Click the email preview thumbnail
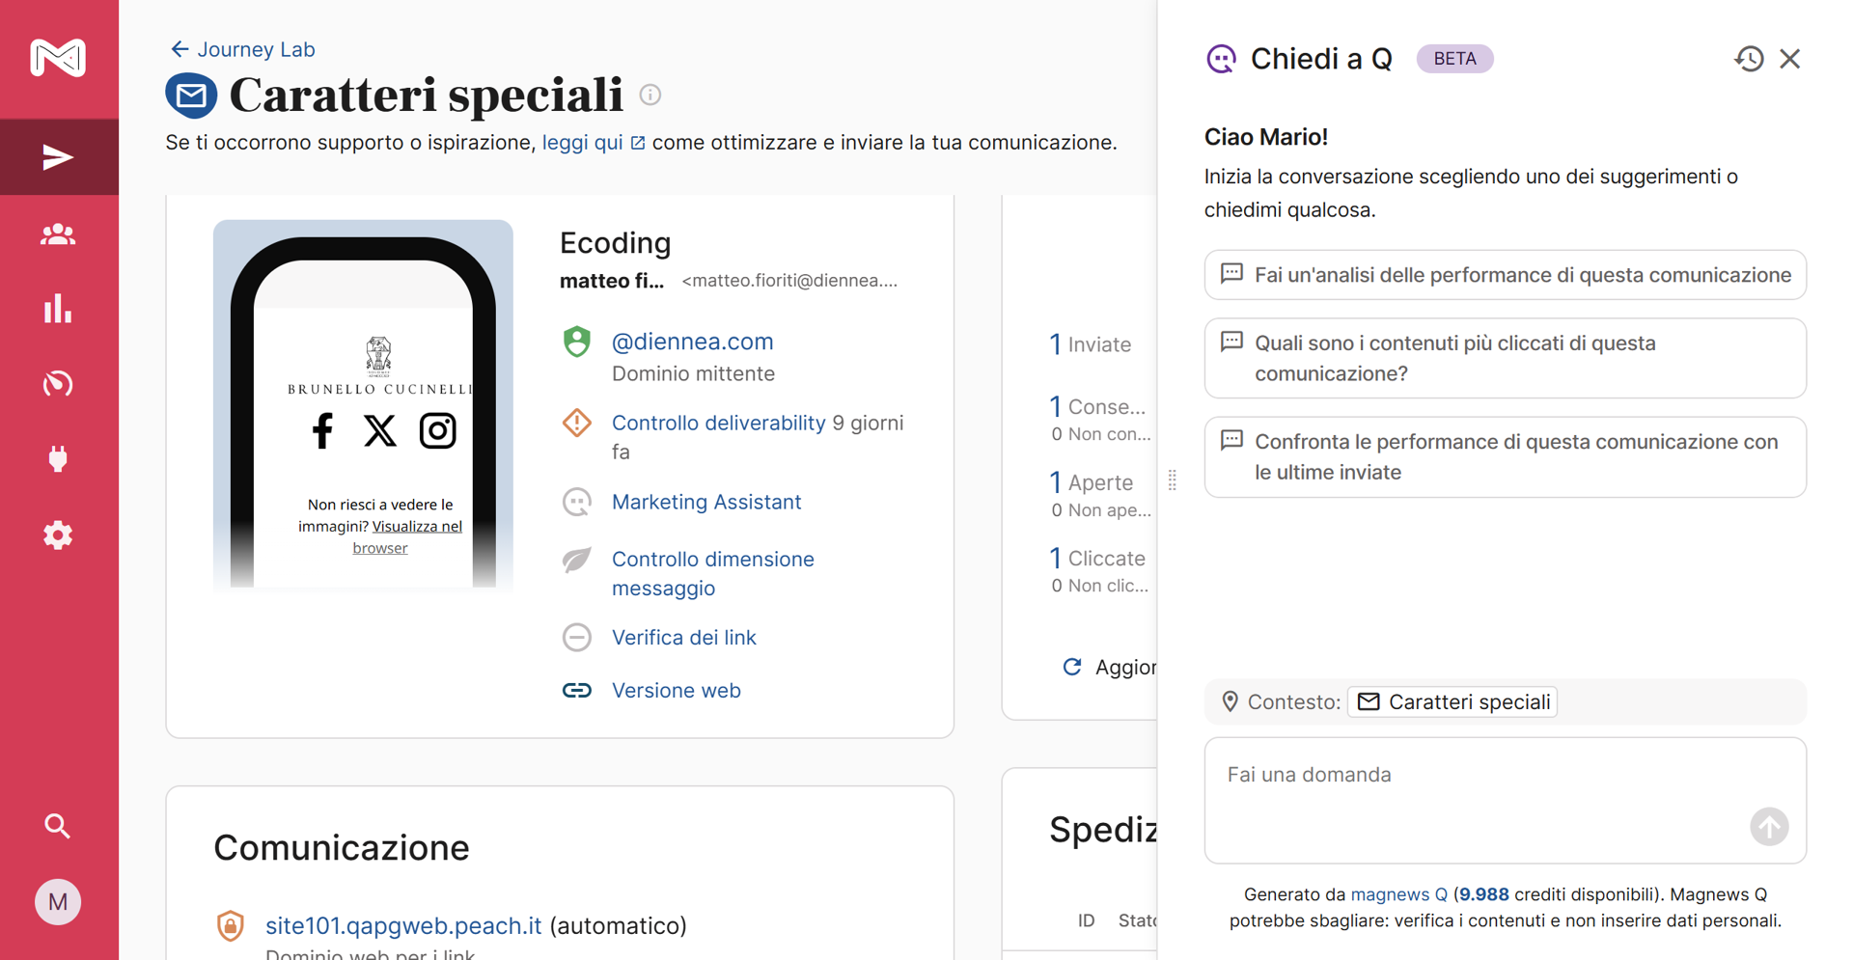This screenshot has width=1853, height=960. tap(363, 403)
